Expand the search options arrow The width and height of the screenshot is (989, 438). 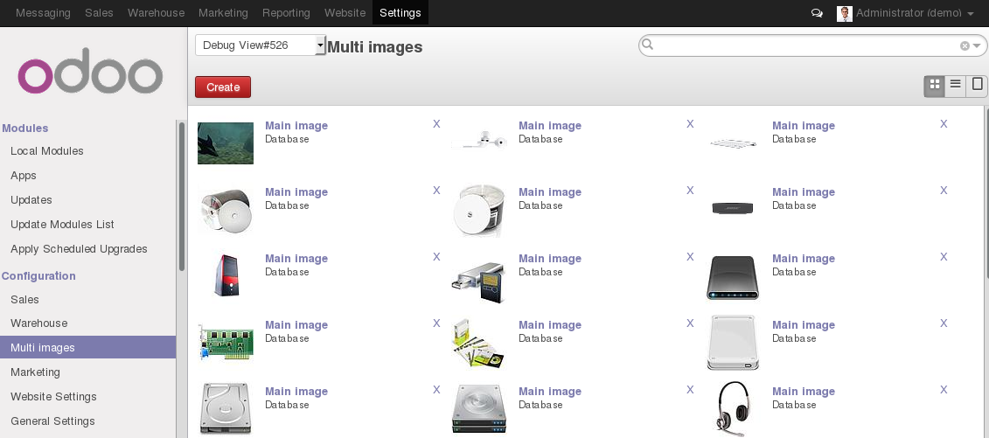click(x=977, y=45)
